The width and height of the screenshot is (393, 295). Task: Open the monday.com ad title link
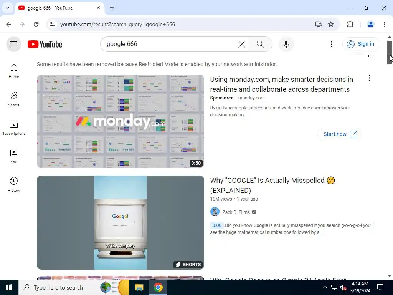coord(281,84)
